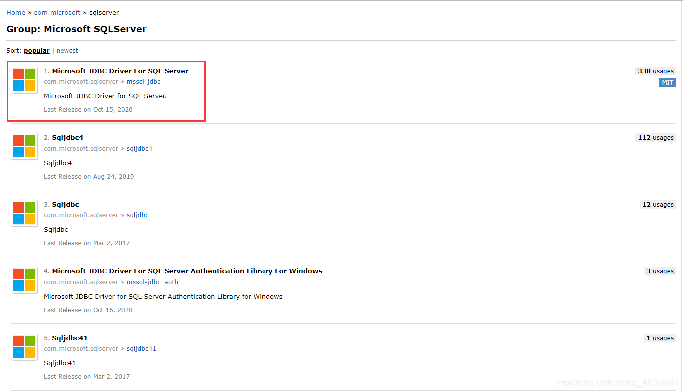This screenshot has height=392, width=683.
Task: Click the 12 usages badge for Sqljdbc
Action: click(x=657, y=204)
